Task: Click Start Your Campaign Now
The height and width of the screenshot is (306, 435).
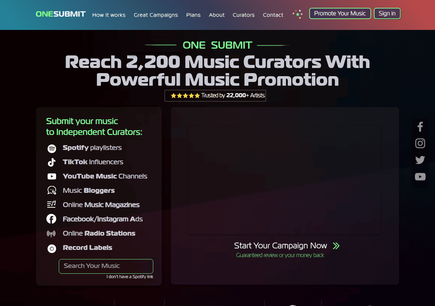Action: coord(280,245)
